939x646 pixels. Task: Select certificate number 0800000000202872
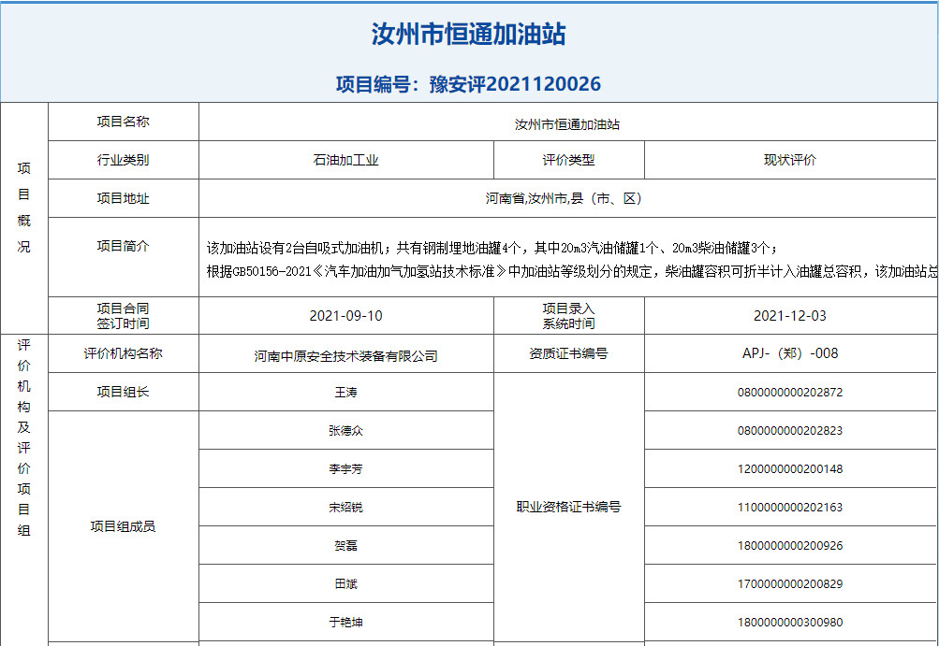pos(790,393)
